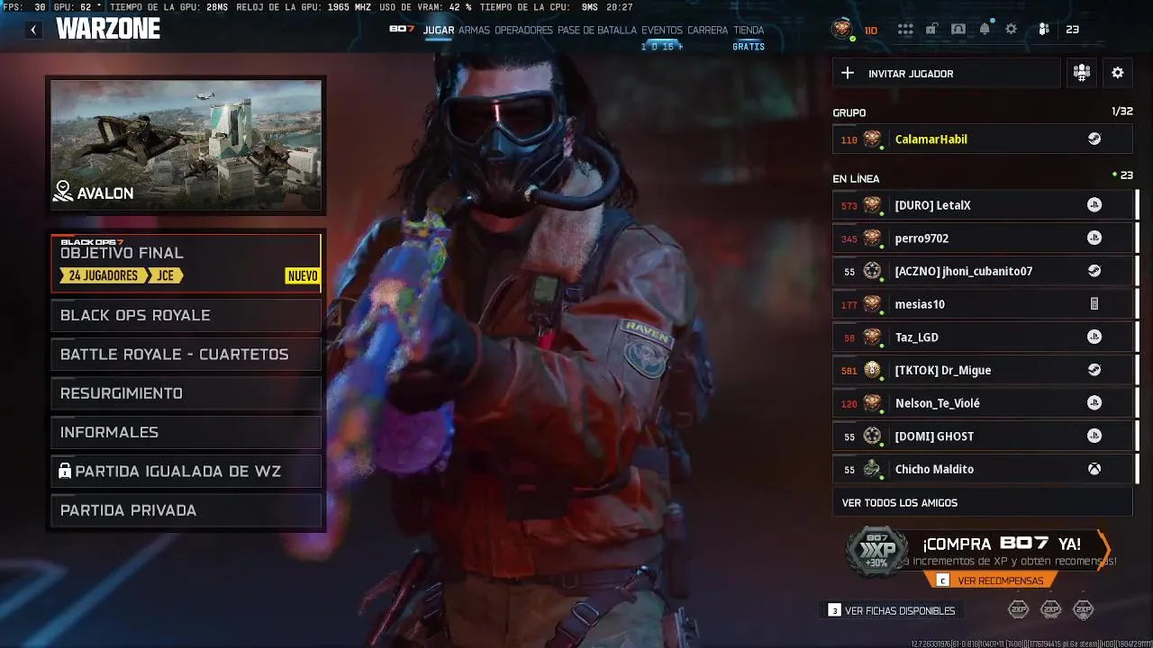The width and height of the screenshot is (1153, 648).
Task: Click Invitar Jugador button
Action: (947, 73)
